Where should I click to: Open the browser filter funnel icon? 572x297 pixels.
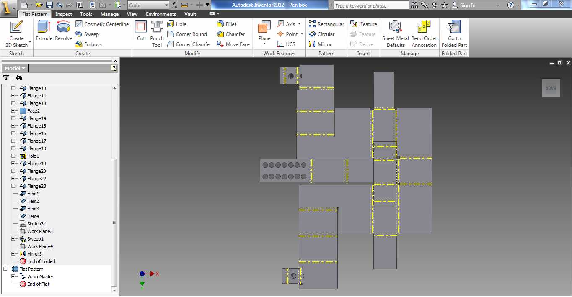coord(6,77)
